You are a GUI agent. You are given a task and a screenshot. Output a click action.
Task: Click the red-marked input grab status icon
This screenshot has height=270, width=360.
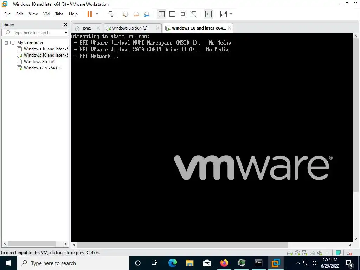pyautogui.click(x=349, y=253)
